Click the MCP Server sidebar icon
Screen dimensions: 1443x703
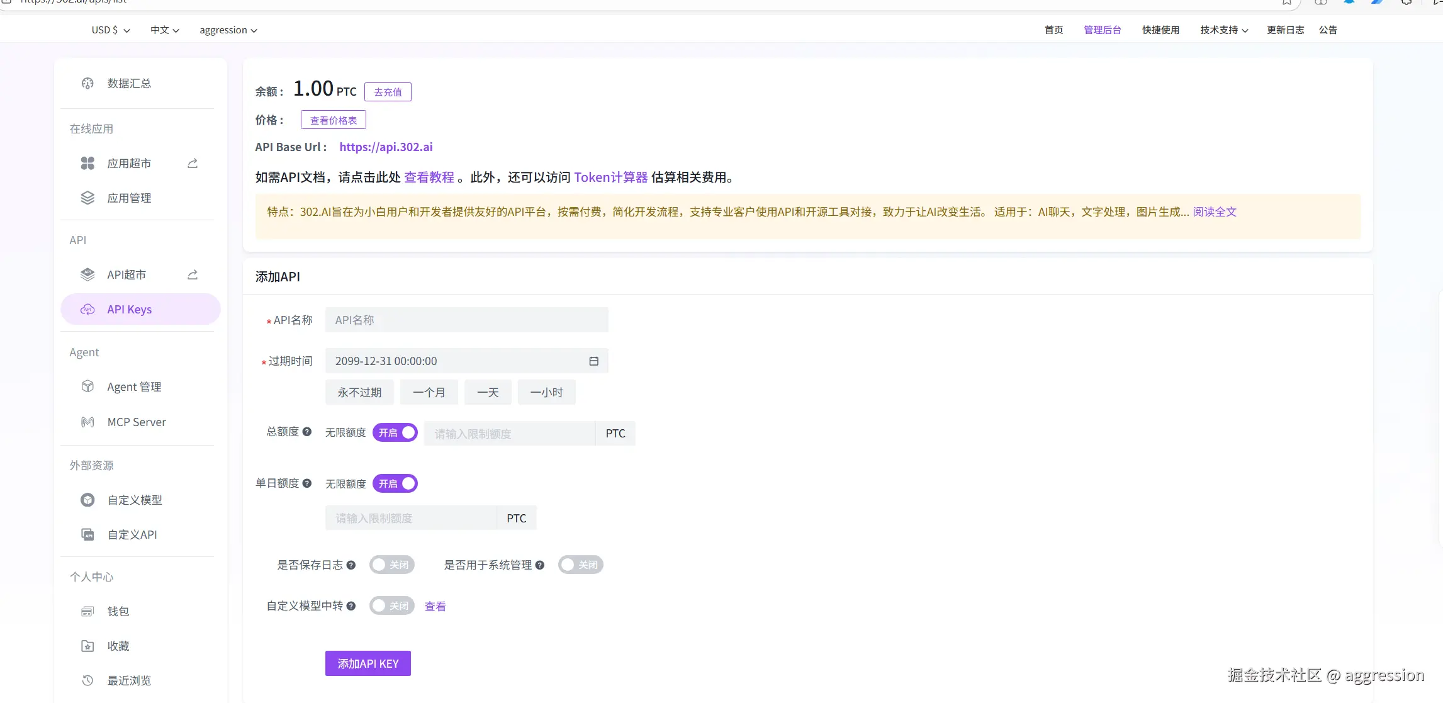click(x=87, y=422)
